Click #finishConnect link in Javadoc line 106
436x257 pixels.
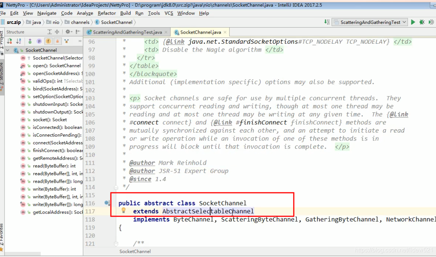pos(261,123)
